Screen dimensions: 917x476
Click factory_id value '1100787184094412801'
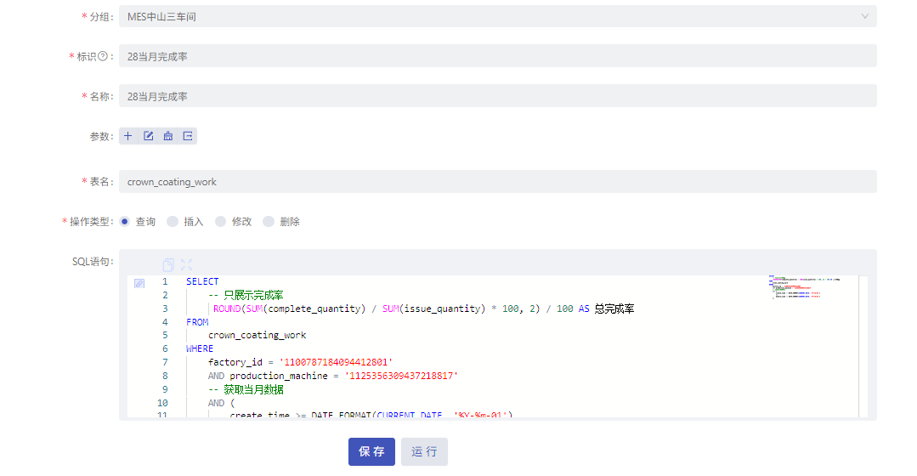pos(336,363)
